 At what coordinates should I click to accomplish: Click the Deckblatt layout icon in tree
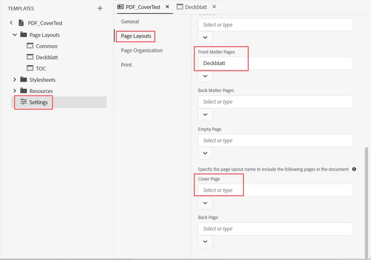30,57
